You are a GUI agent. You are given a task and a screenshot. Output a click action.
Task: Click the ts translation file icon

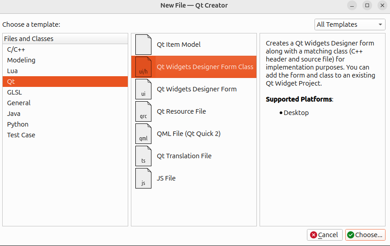143,156
